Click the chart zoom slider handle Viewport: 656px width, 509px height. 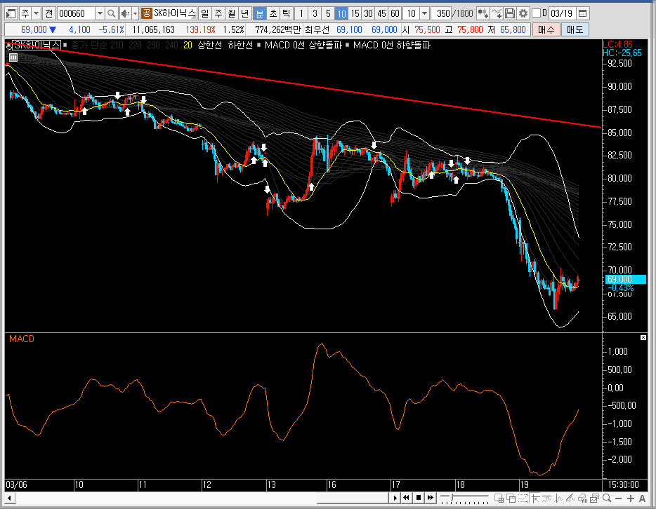coord(452,497)
